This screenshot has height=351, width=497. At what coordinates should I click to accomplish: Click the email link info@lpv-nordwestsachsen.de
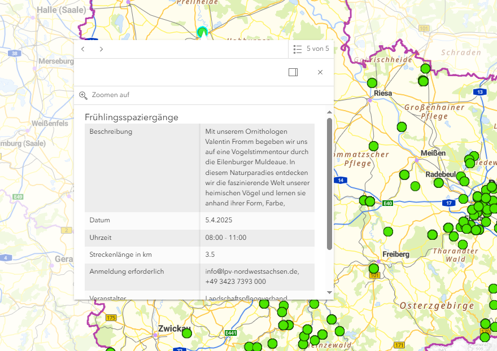pyautogui.click(x=251, y=271)
